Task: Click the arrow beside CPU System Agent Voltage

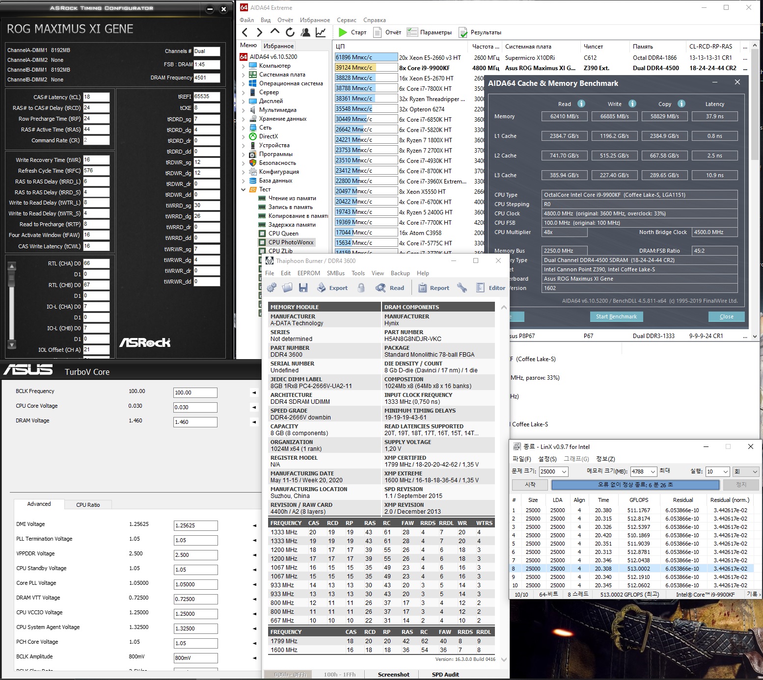Action: [254, 628]
